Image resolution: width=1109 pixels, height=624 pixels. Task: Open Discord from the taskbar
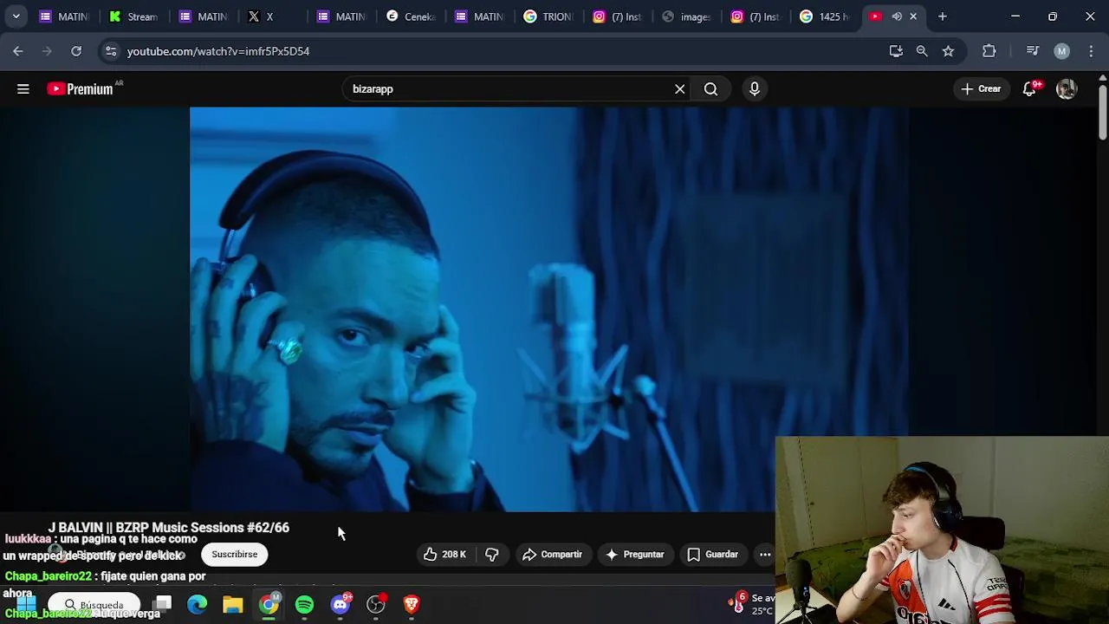(x=340, y=604)
